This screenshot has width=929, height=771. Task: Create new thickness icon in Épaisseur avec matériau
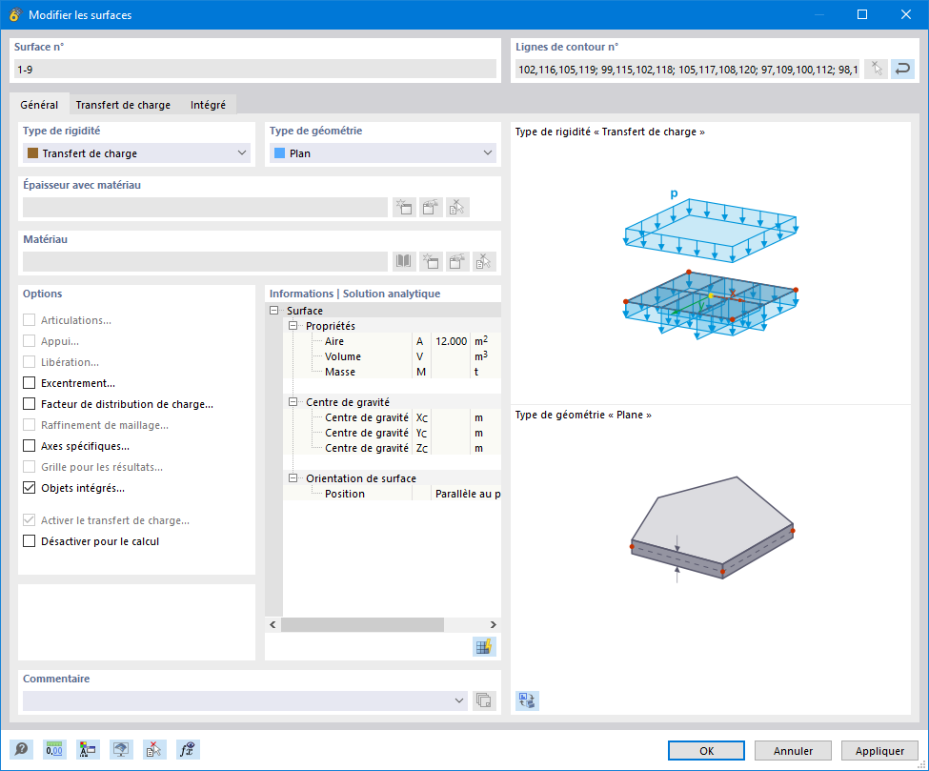click(404, 208)
